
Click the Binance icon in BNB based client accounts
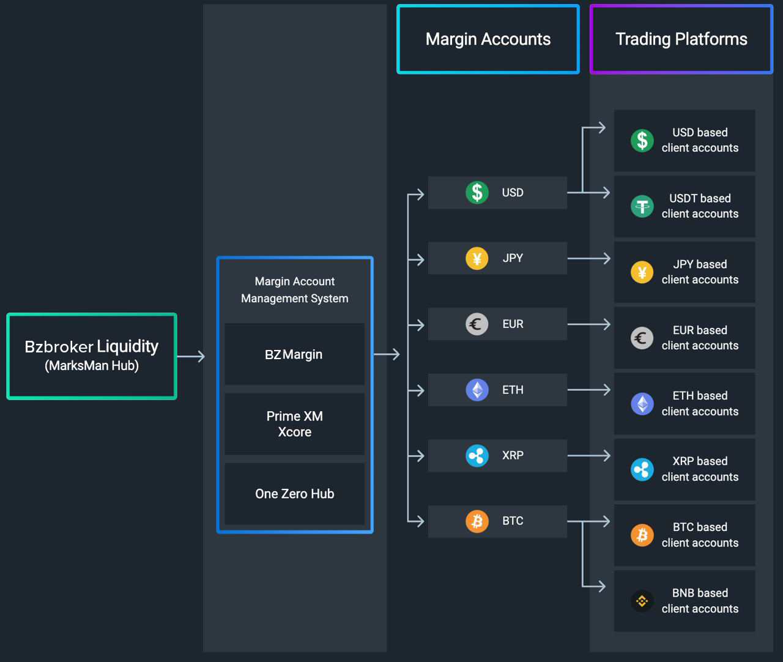[x=642, y=601]
